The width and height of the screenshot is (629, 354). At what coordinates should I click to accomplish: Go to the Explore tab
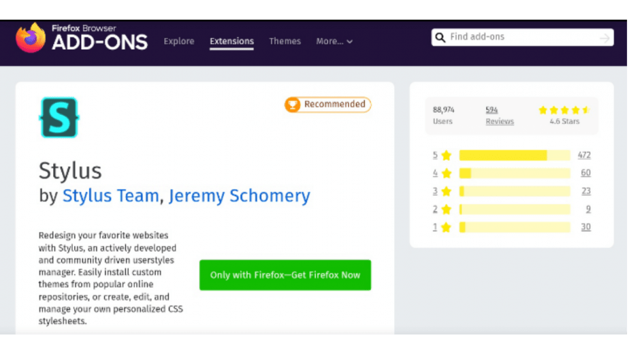click(x=179, y=42)
